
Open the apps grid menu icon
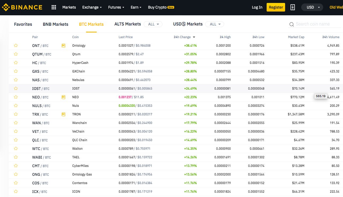[54, 7]
